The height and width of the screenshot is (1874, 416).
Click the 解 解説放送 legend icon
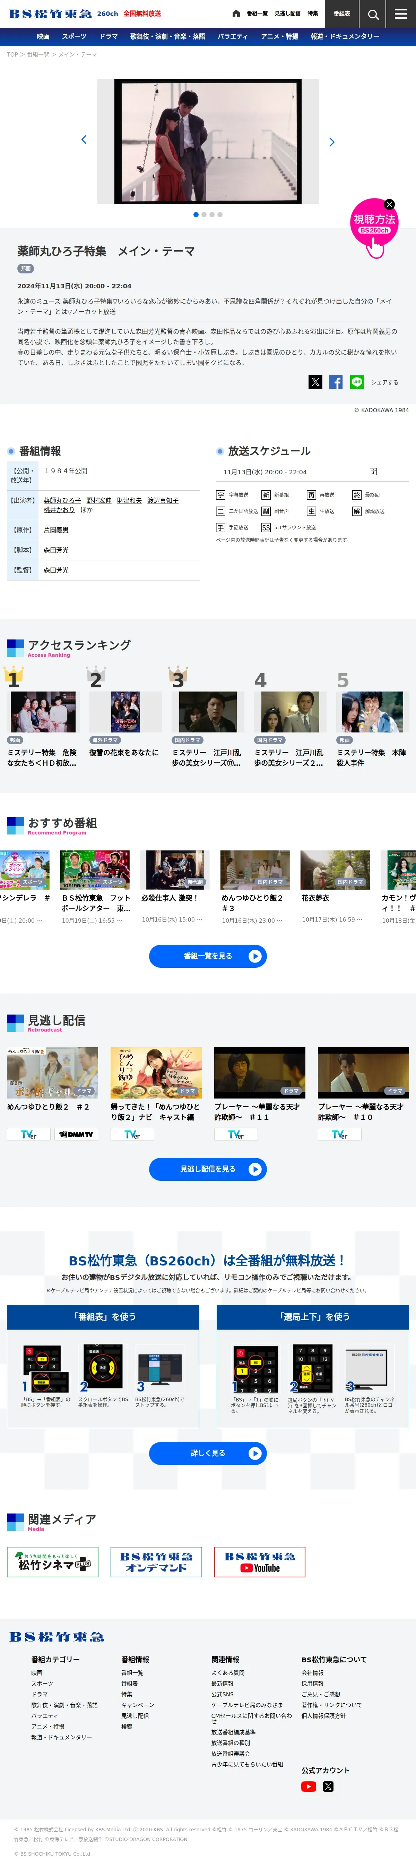[356, 511]
